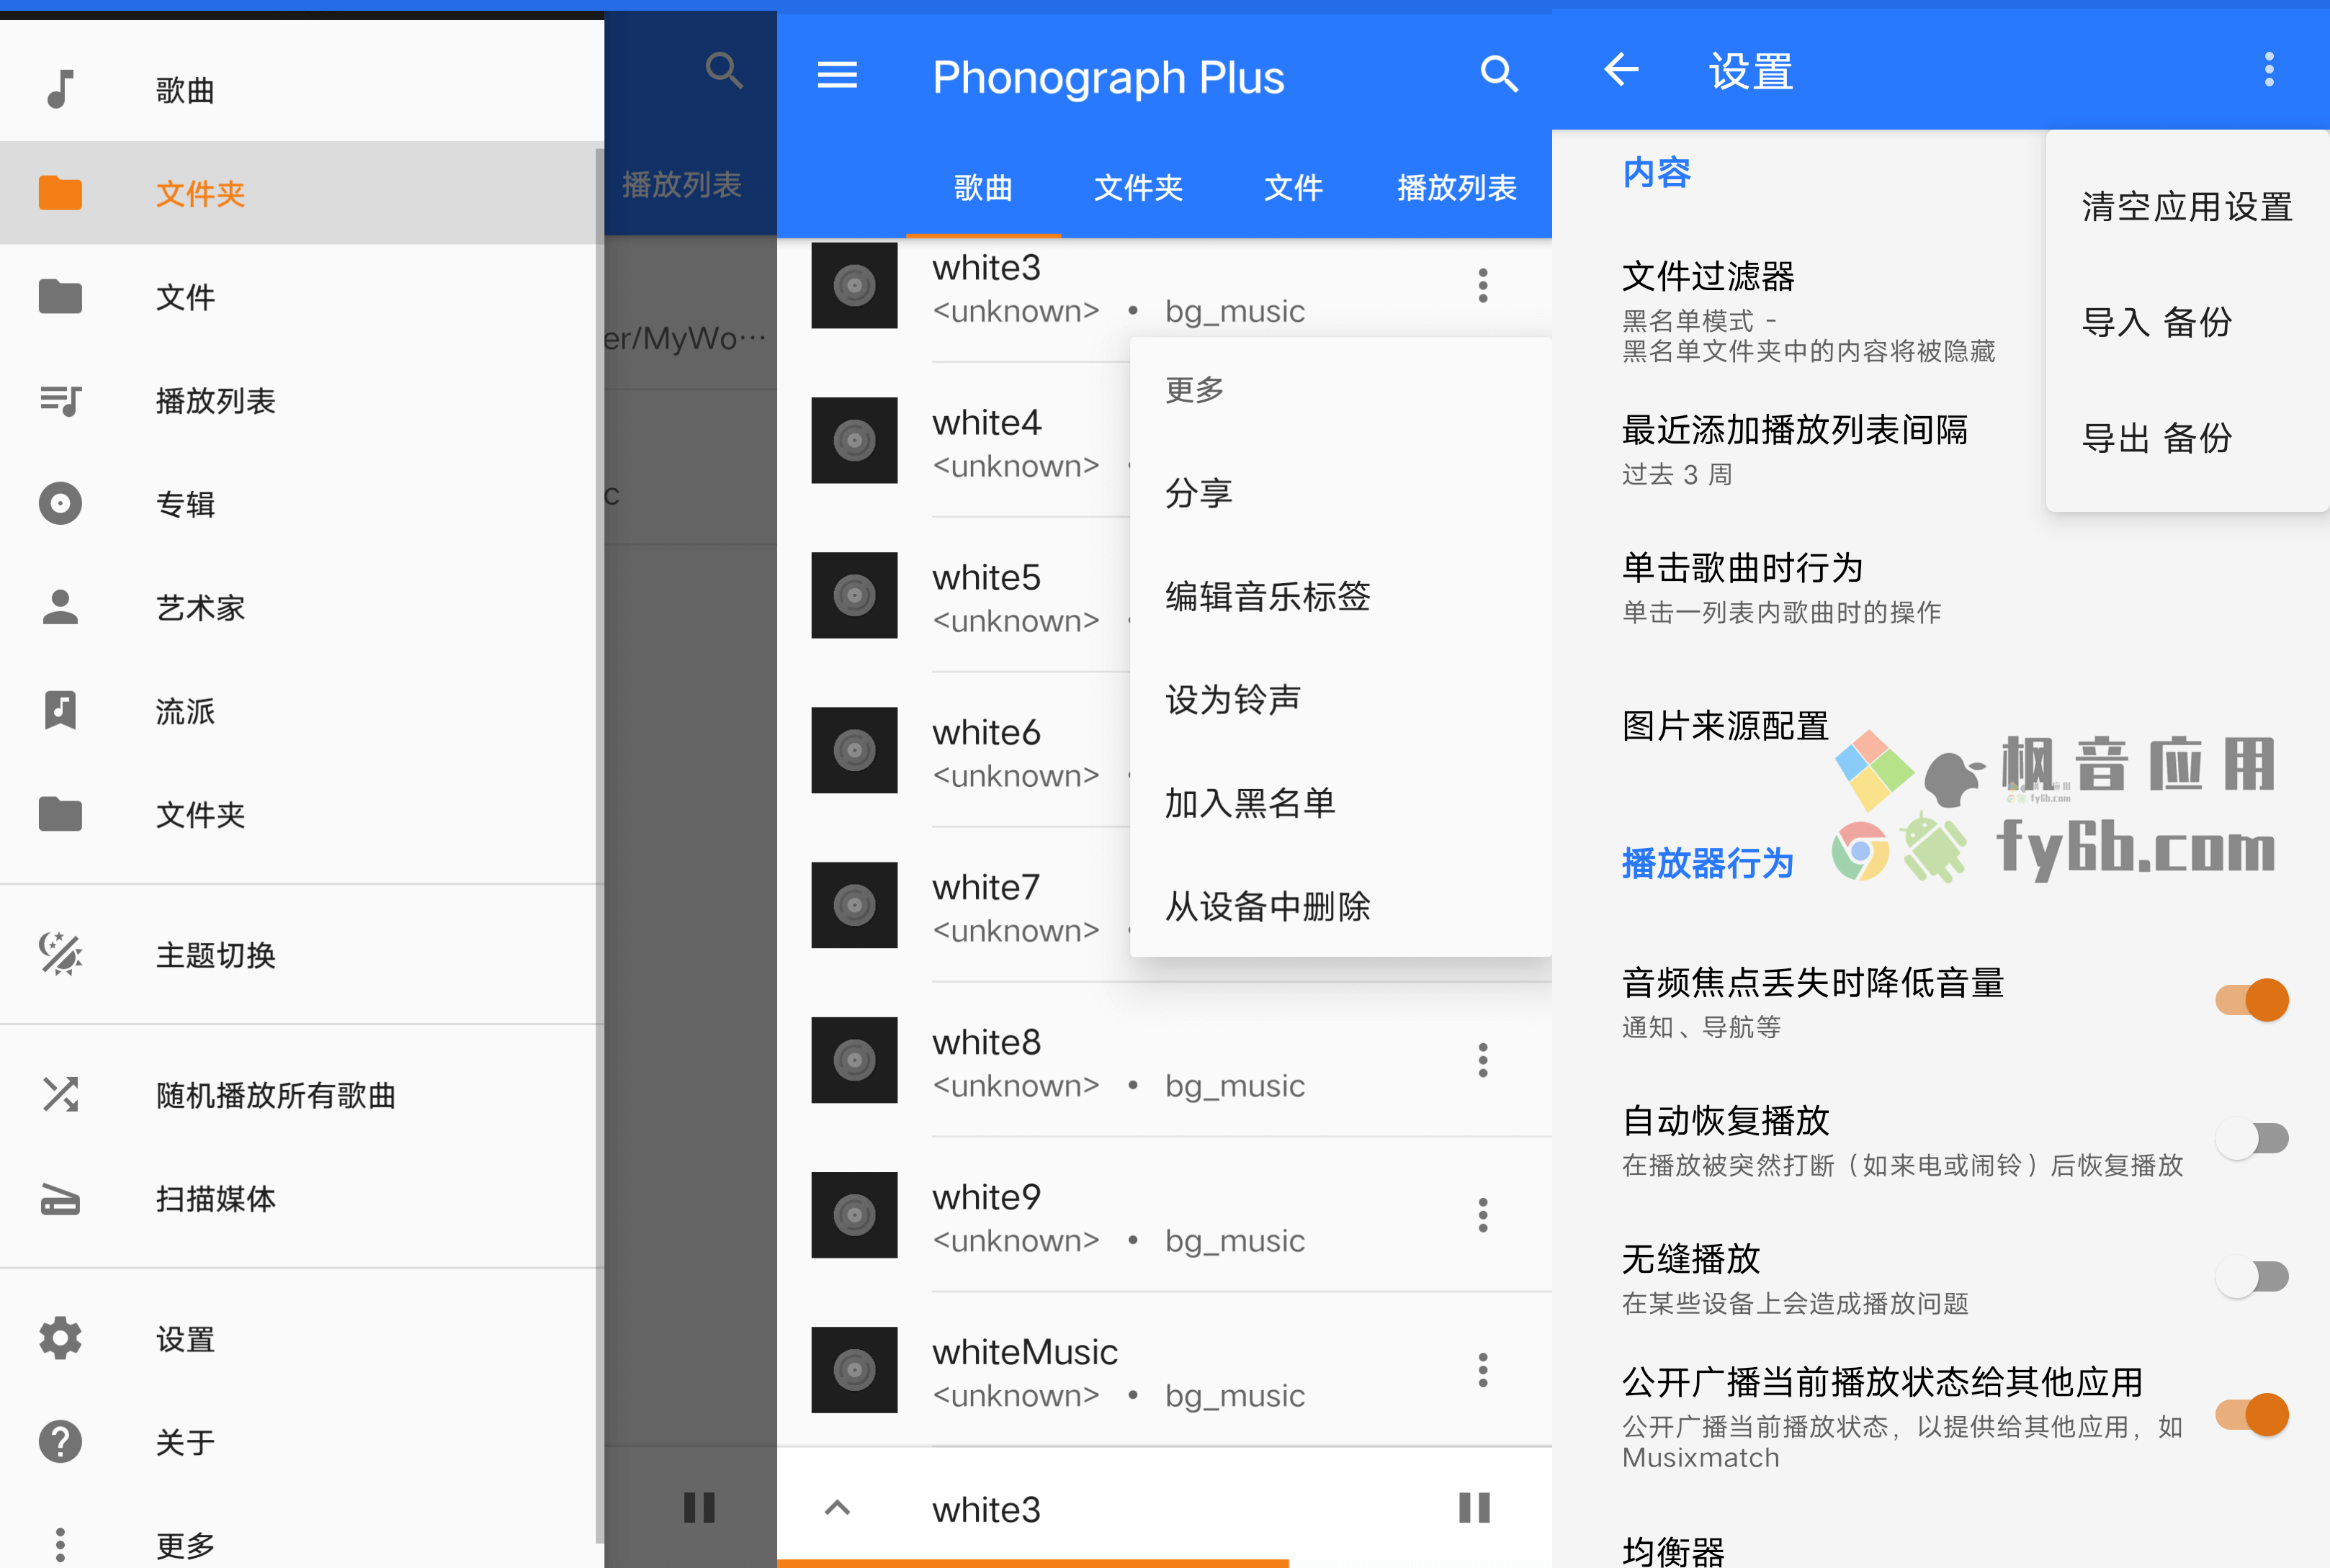Open 关于 about item
2330x1568 pixels.
click(300, 1442)
